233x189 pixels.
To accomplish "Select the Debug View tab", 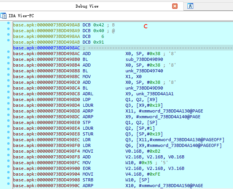I will coord(87,6).
